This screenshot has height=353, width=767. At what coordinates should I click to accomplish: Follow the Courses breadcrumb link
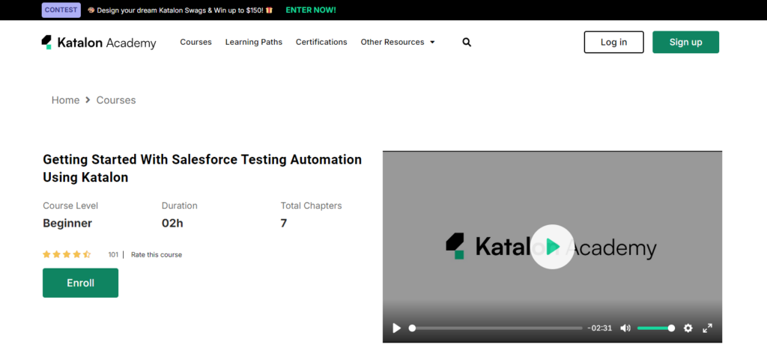tap(116, 100)
